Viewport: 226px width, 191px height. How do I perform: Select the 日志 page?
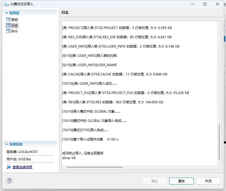point(15,26)
